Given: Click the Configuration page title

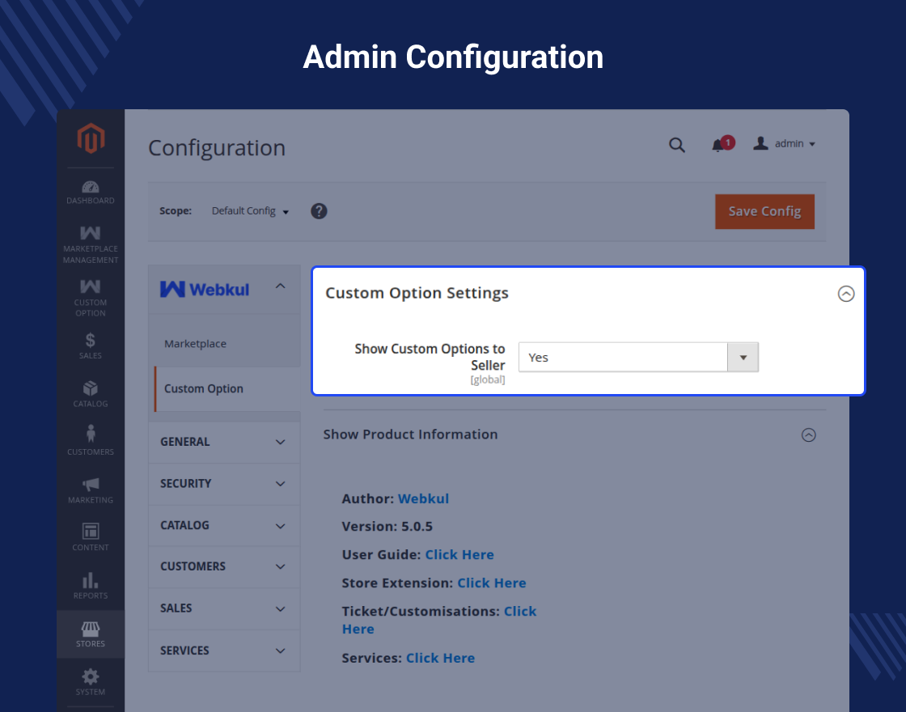Looking at the screenshot, I should [217, 148].
